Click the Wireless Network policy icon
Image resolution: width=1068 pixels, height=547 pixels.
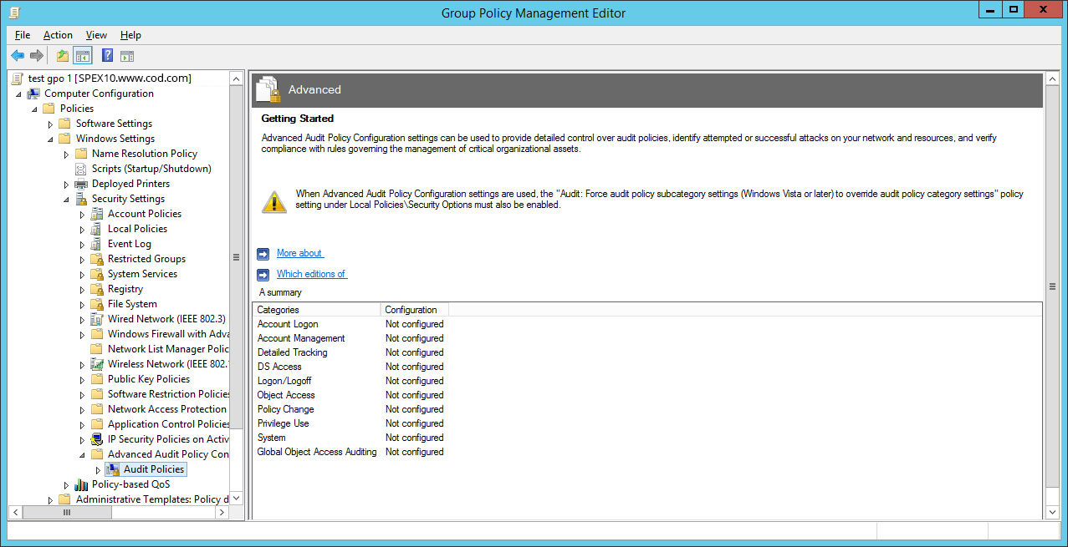coord(97,364)
